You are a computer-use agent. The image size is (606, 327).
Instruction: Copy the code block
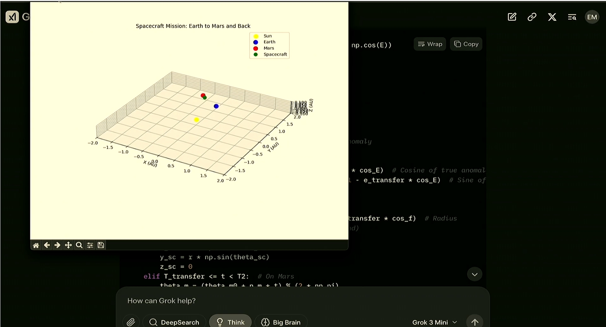point(466,44)
